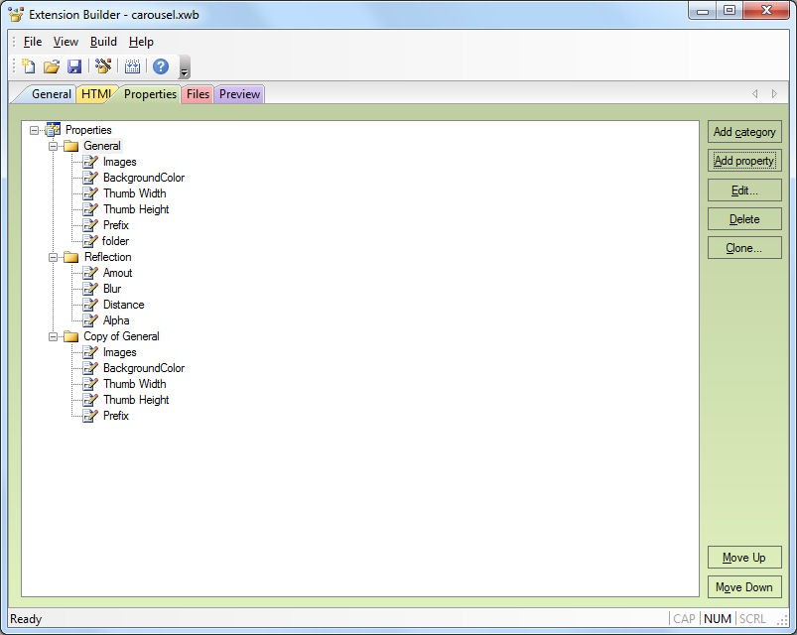The height and width of the screenshot is (635, 797).
Task: Click the toolbar icon with blue down arrows
Action: pyautogui.click(x=132, y=66)
